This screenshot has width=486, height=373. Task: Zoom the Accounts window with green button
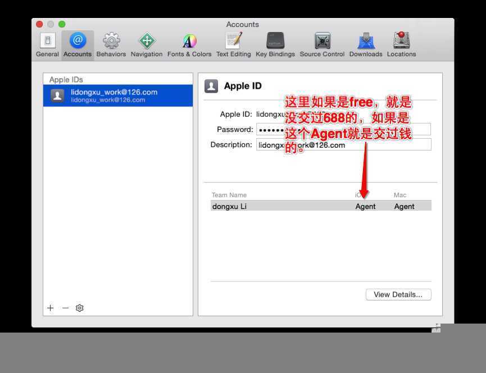coord(62,24)
